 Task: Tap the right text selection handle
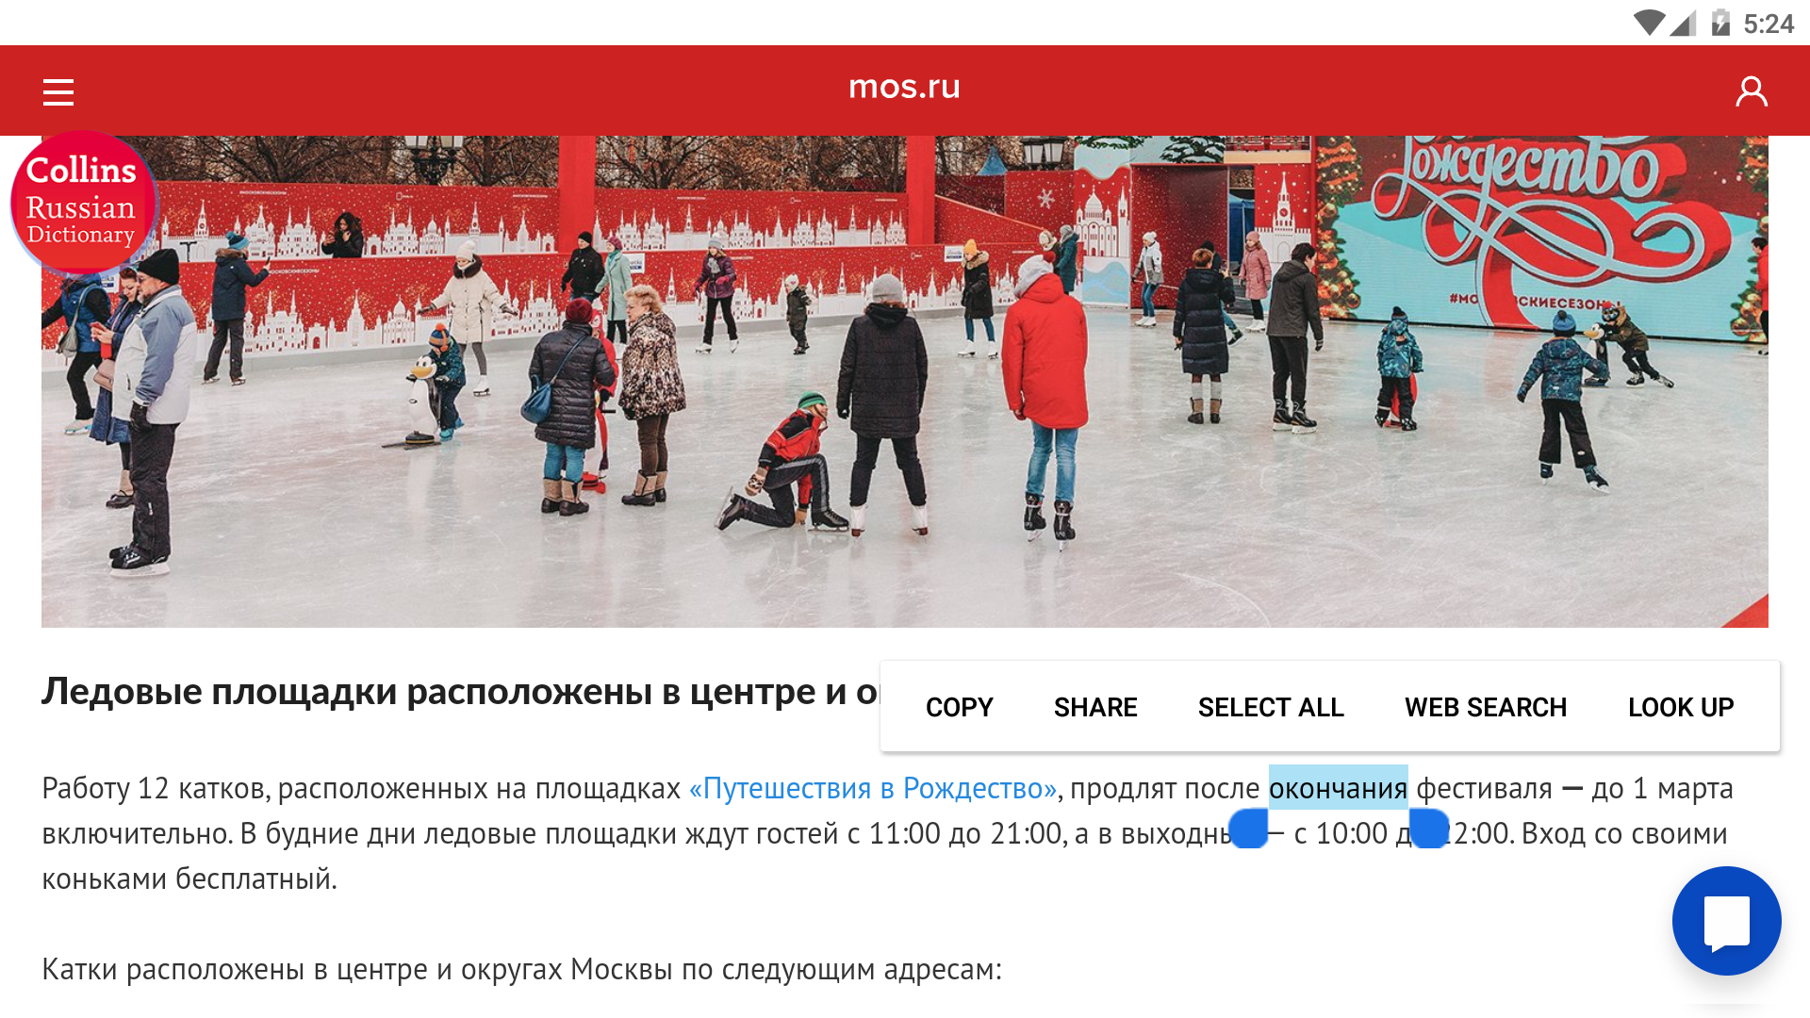pos(1429,829)
